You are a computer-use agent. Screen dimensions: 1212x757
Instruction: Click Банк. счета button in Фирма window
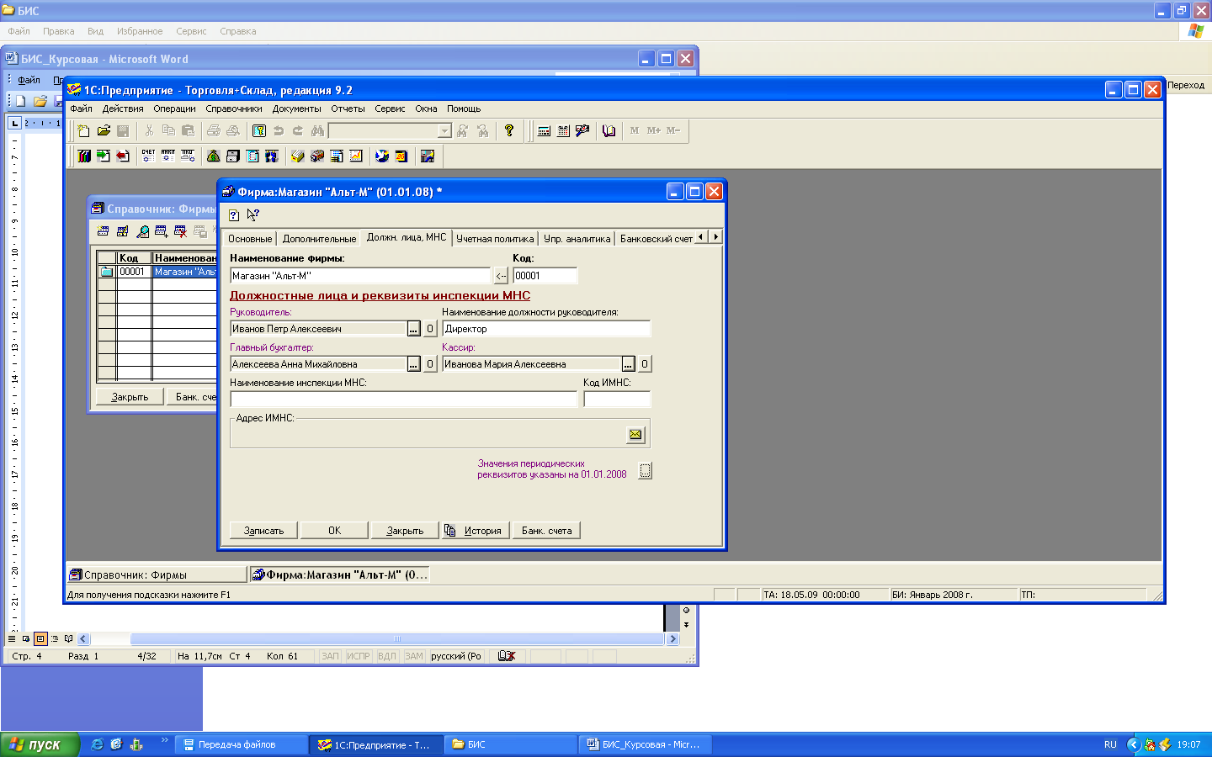[546, 531]
